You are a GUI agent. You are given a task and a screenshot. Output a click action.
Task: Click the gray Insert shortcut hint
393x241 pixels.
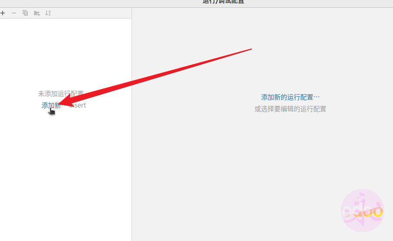pos(79,106)
